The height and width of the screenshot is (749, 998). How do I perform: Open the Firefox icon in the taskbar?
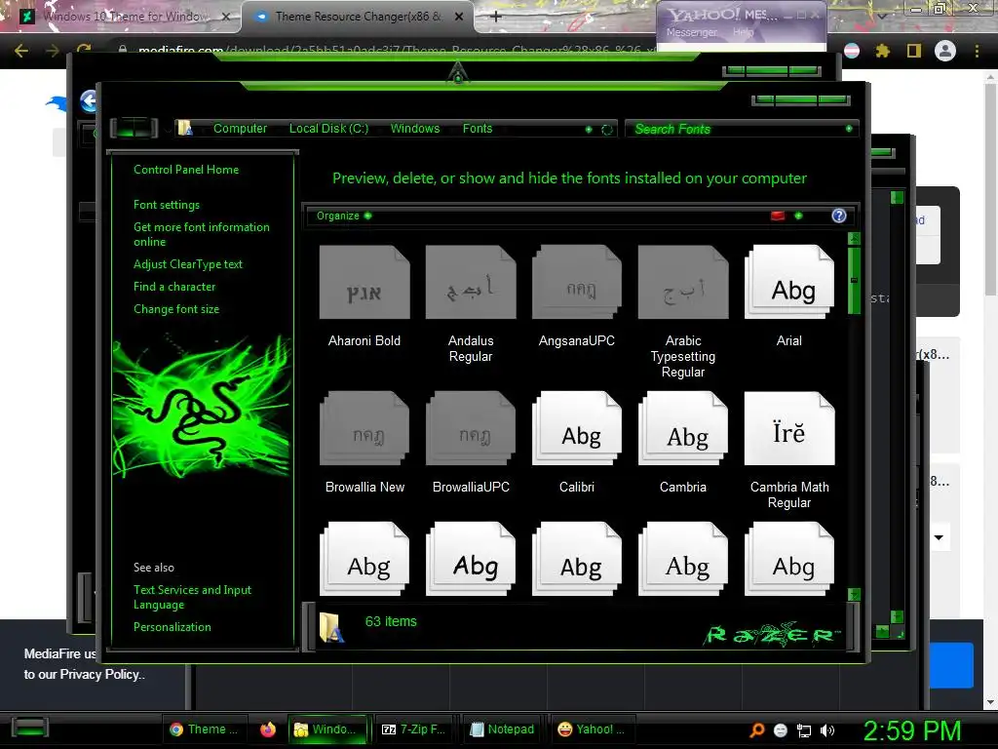(x=268, y=729)
